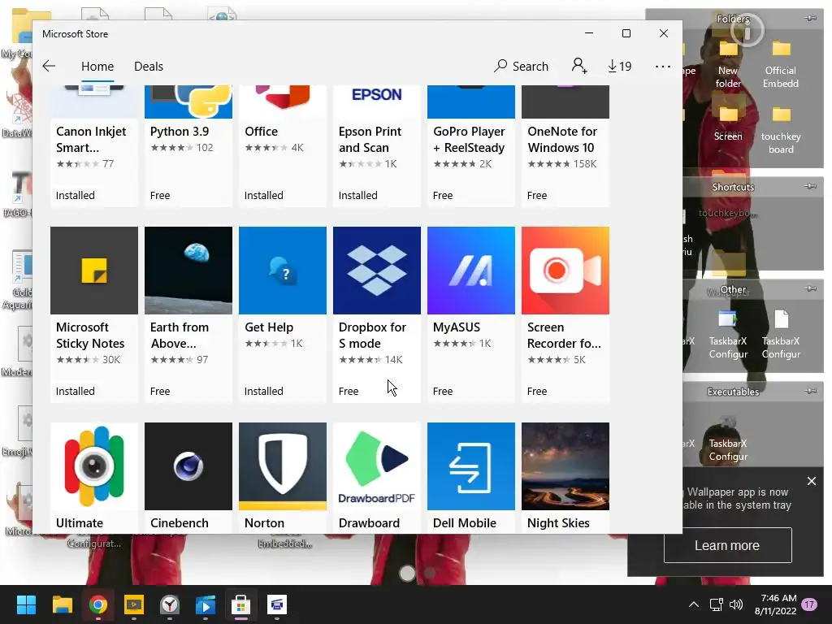
Task: Select the Earth from Above thumbnail
Action: [188, 270]
